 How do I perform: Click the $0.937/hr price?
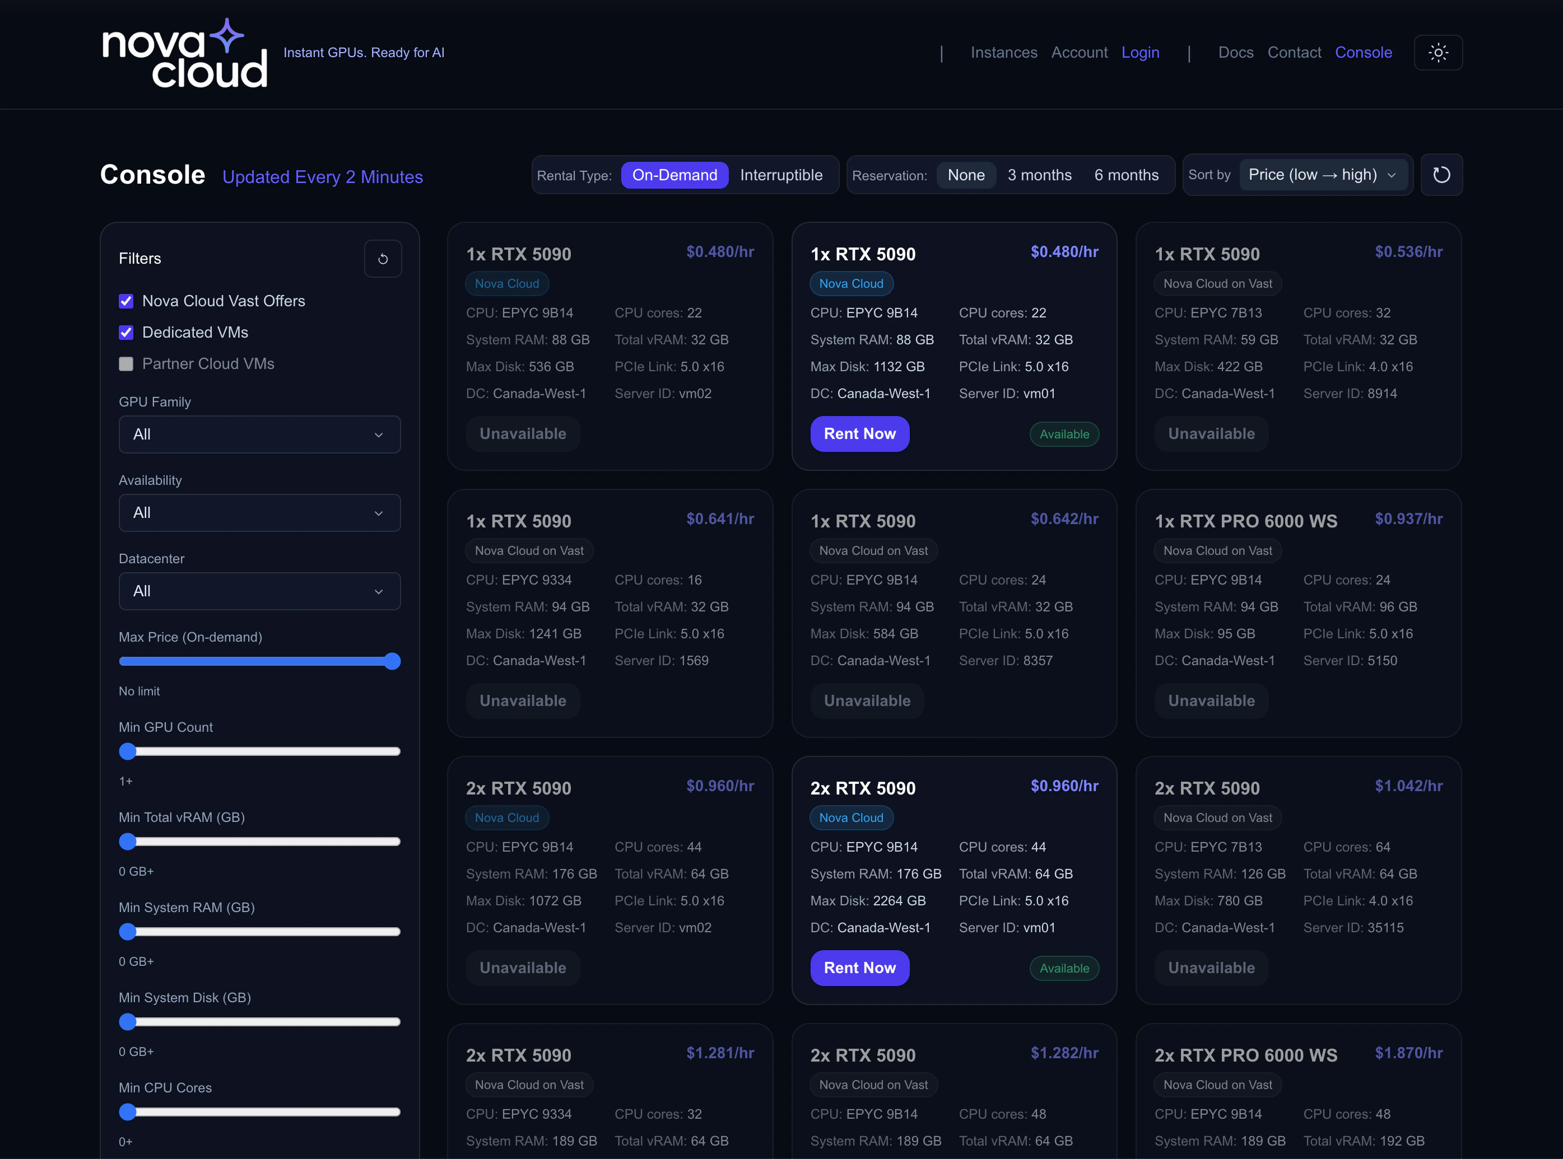tap(1408, 519)
